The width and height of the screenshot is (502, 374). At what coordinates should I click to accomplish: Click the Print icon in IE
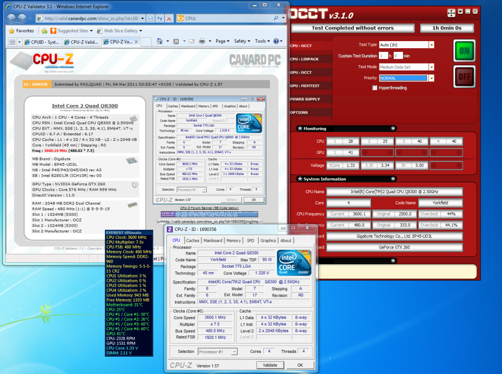[x=202, y=41]
